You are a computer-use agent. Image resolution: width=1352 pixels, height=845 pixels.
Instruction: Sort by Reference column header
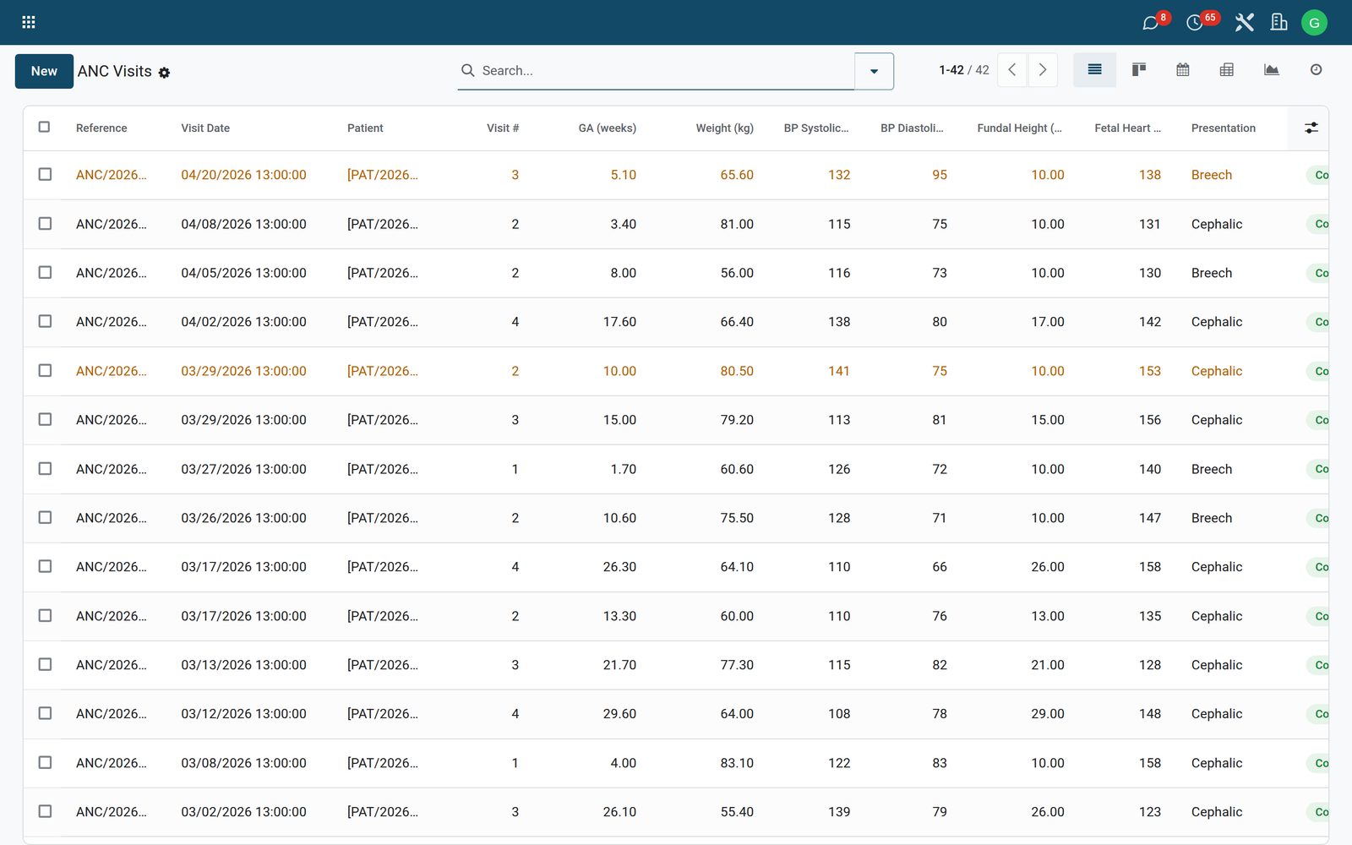pos(101,128)
